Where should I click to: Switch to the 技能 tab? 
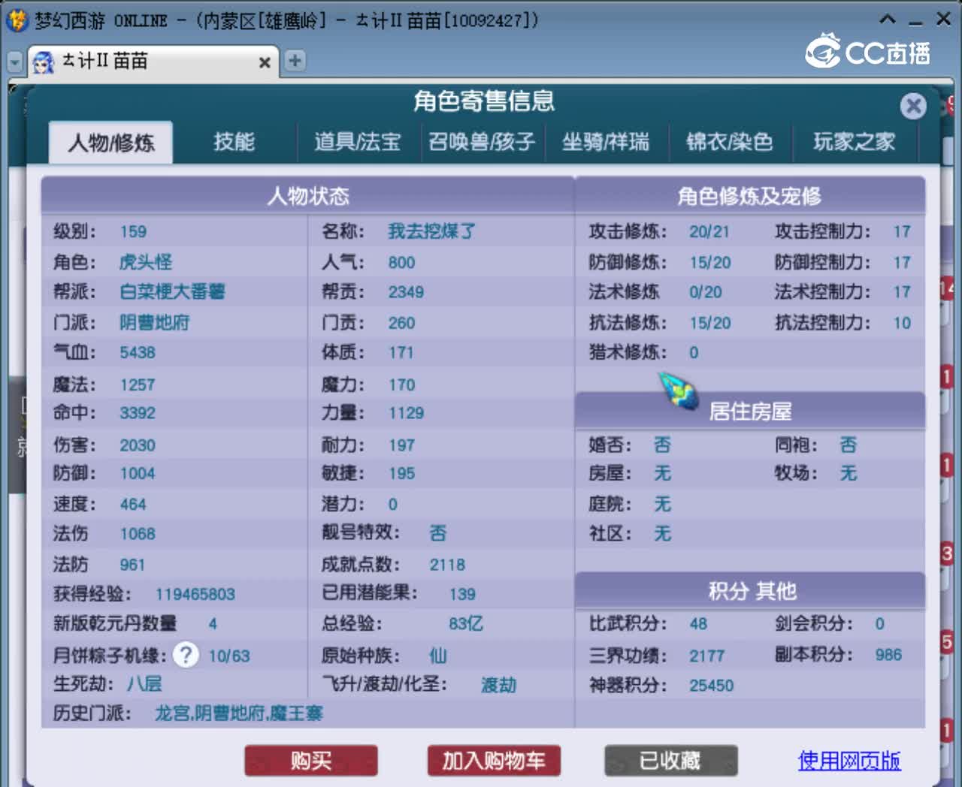coord(234,142)
